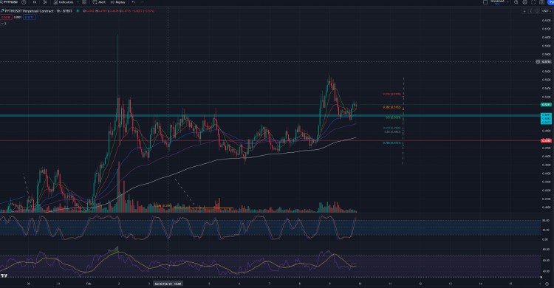Click the add symbol plus icon

pos(24,2)
